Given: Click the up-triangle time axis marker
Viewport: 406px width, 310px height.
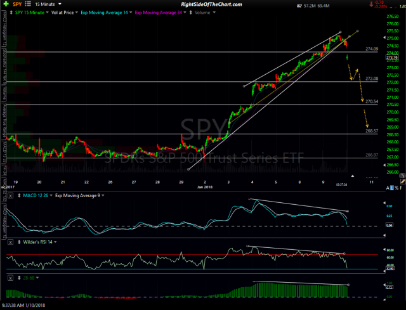Looking at the screenshot, I should tap(353, 176).
